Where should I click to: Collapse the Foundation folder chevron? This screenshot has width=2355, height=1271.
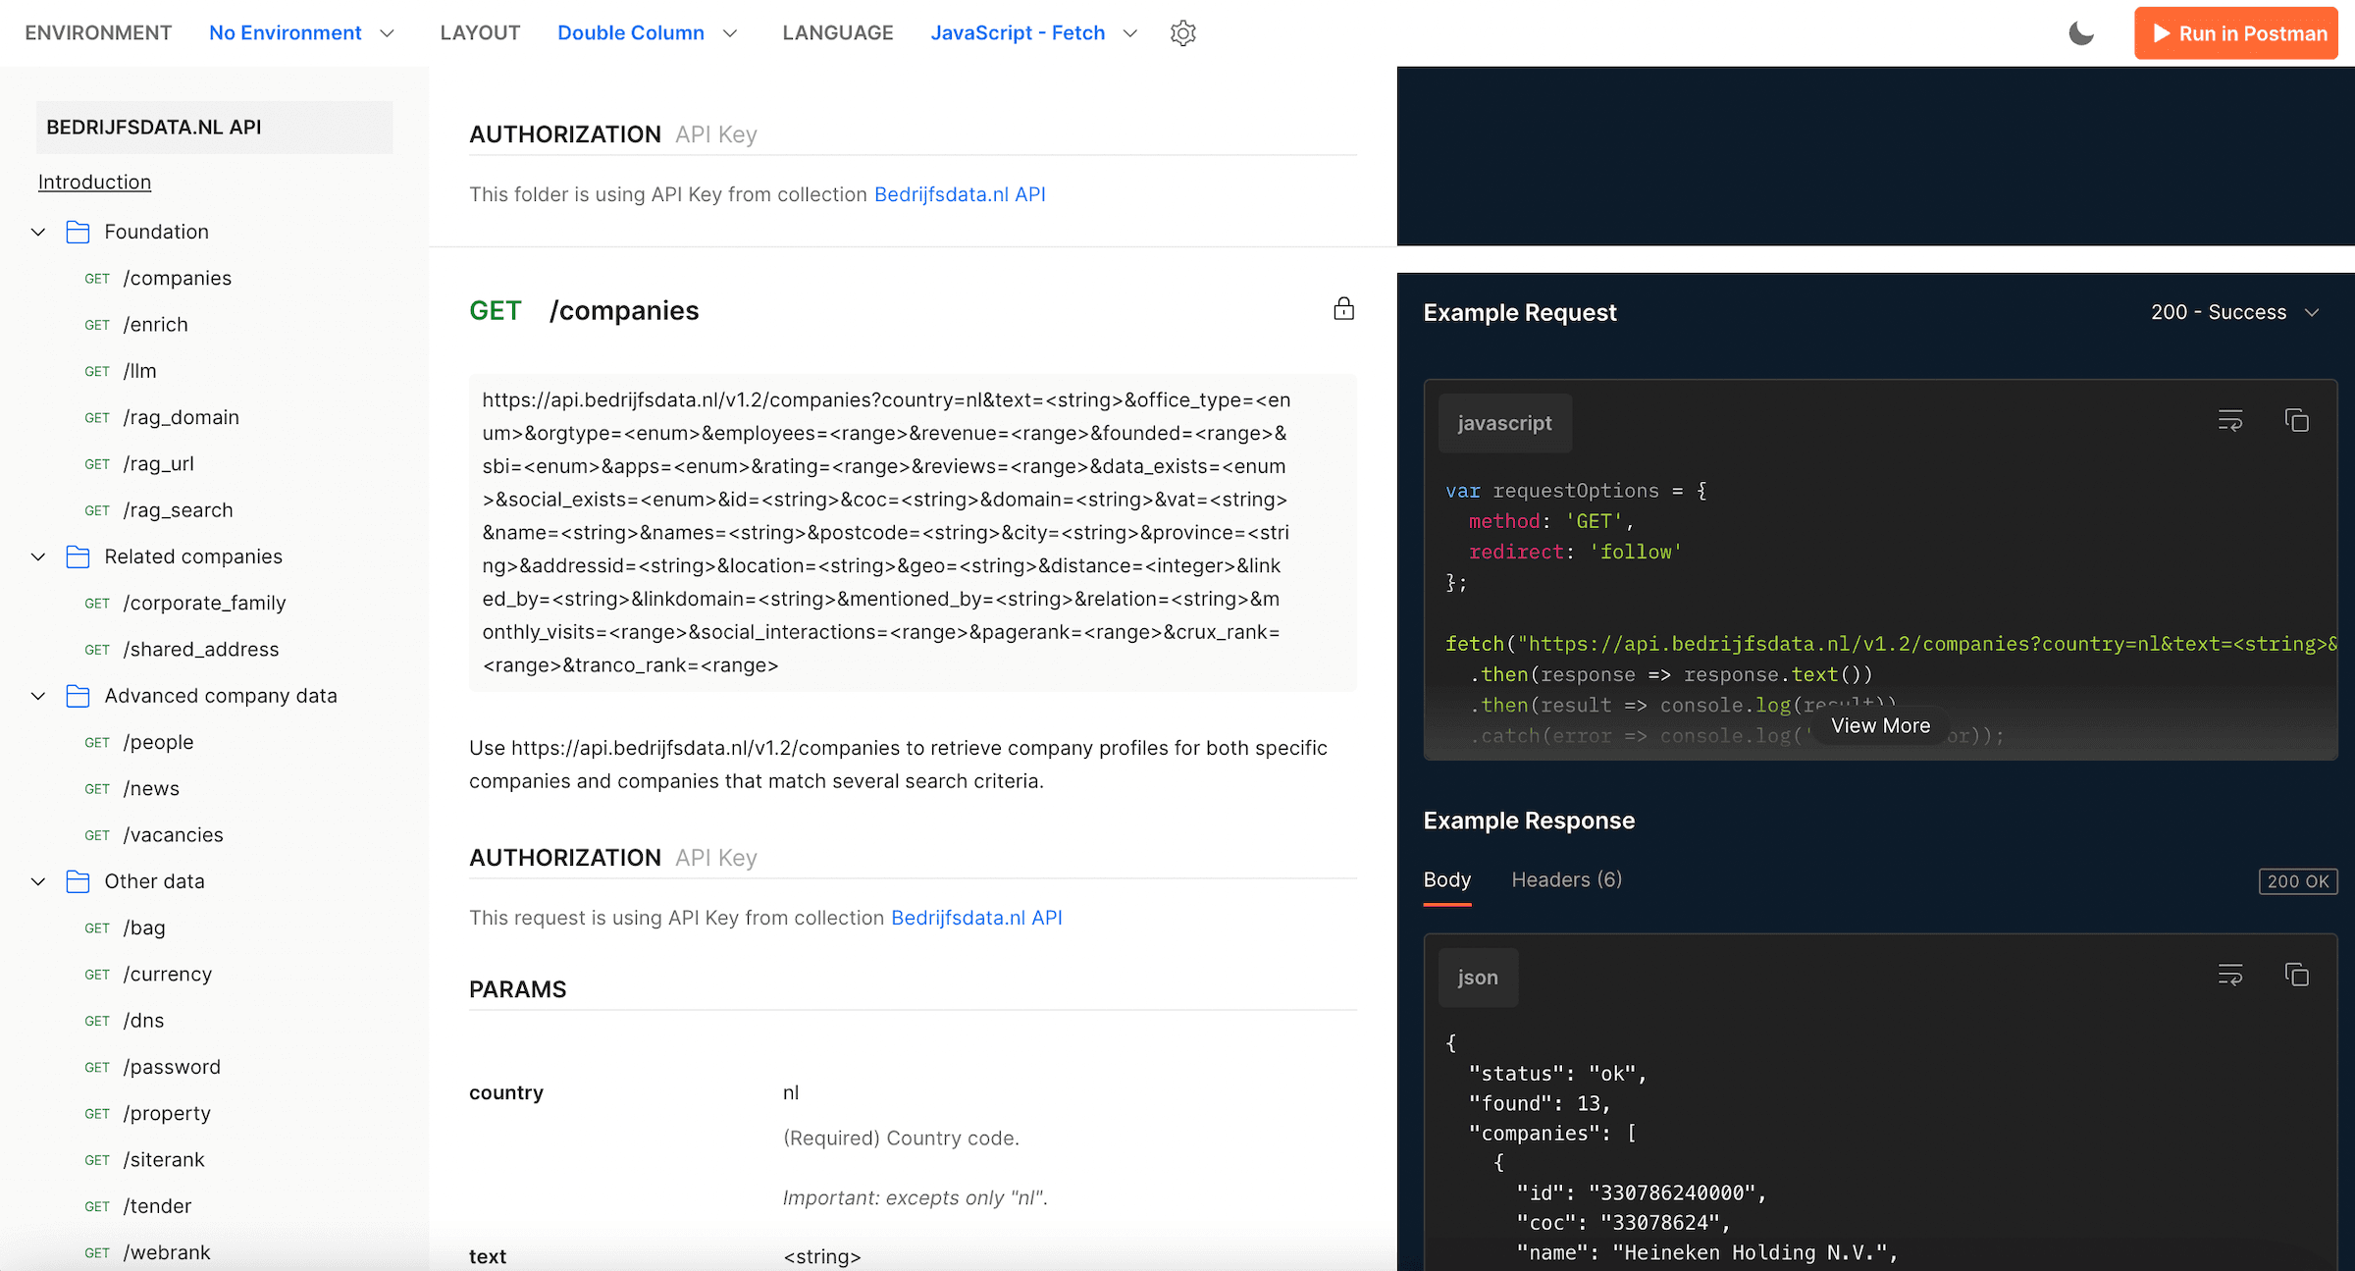click(38, 232)
